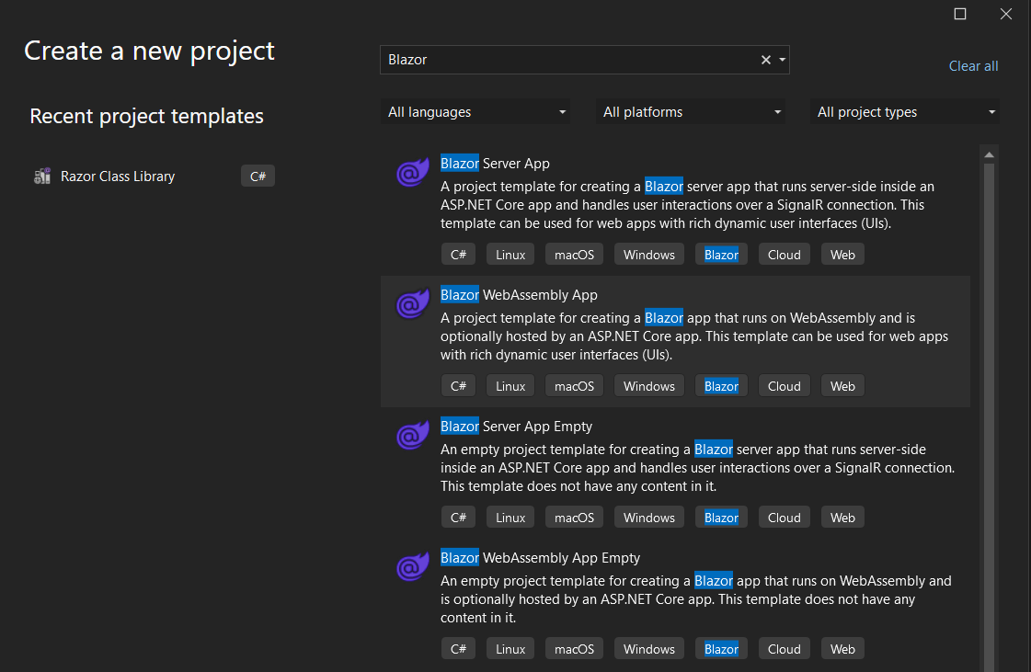Click the scrollbar's up arrow icon

click(989, 153)
